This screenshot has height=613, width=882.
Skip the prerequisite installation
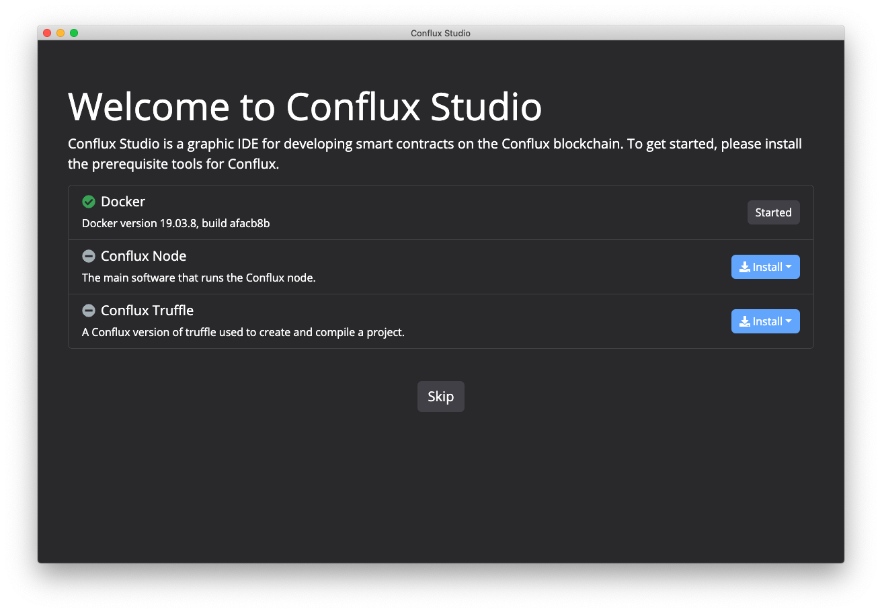441,397
